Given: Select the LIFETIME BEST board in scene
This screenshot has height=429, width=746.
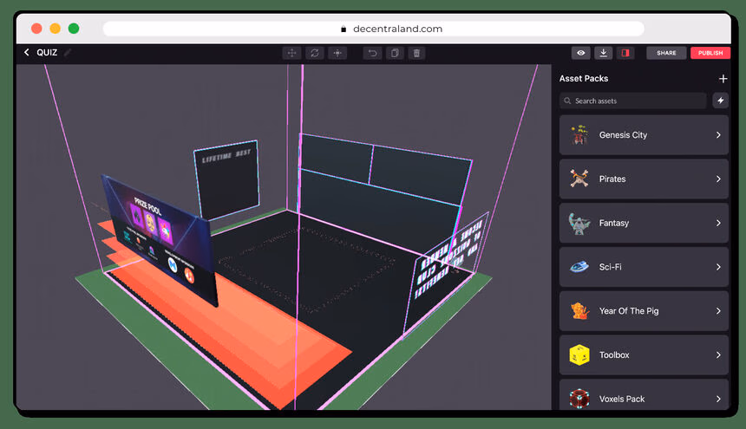Looking at the screenshot, I should (x=226, y=179).
